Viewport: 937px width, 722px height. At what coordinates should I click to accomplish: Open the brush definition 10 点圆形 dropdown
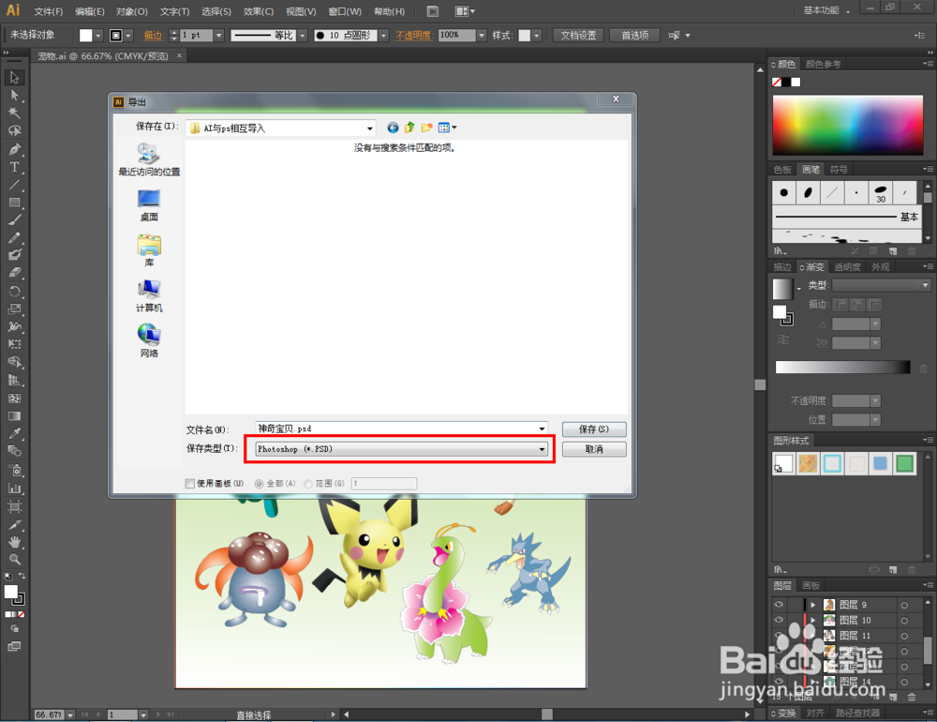click(x=383, y=36)
